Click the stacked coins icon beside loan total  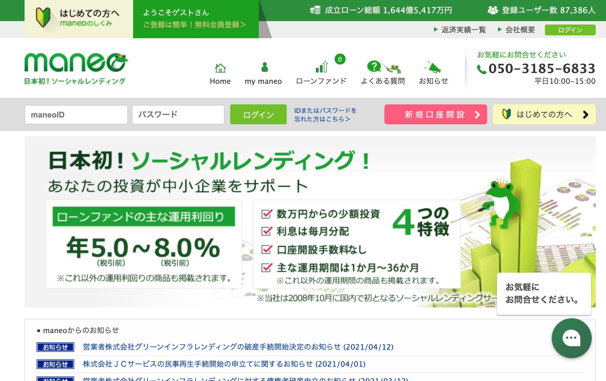click(315, 10)
